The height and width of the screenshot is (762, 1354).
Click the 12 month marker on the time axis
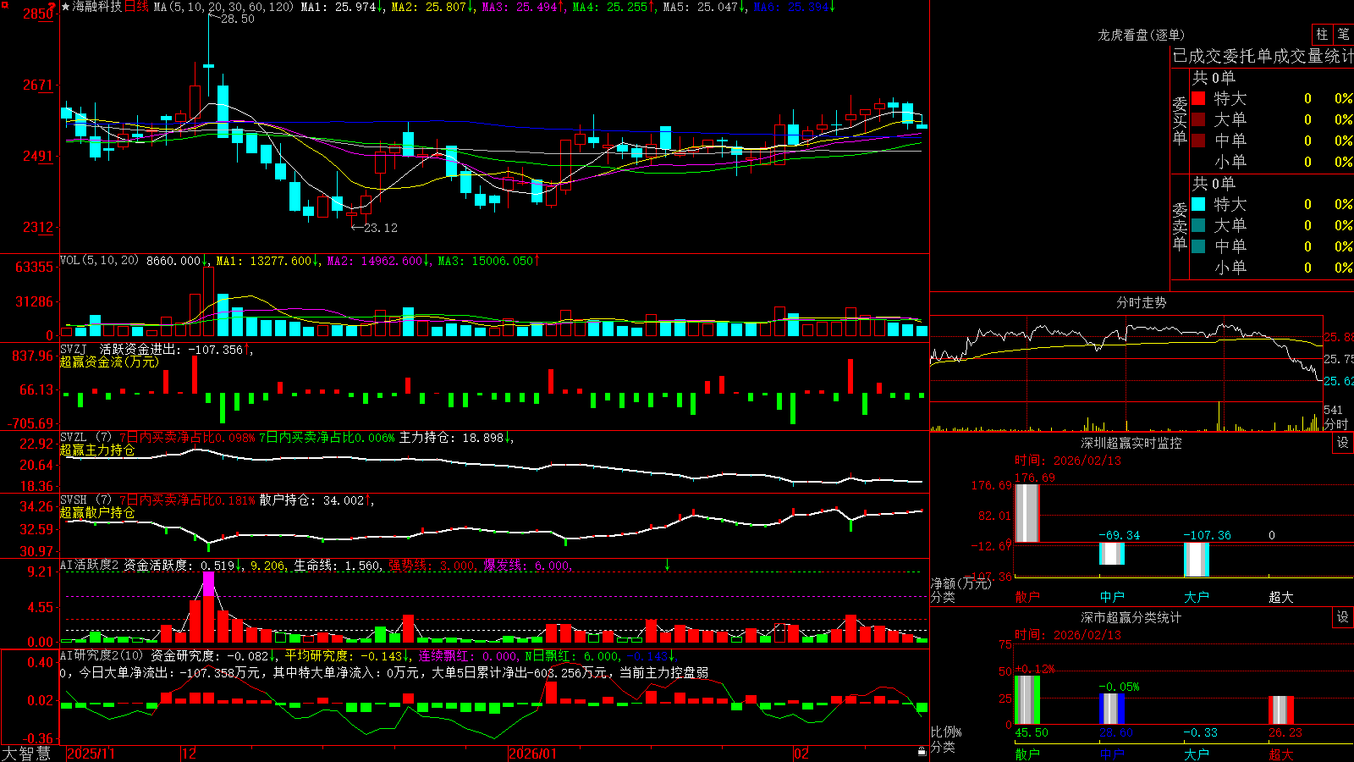tap(189, 754)
